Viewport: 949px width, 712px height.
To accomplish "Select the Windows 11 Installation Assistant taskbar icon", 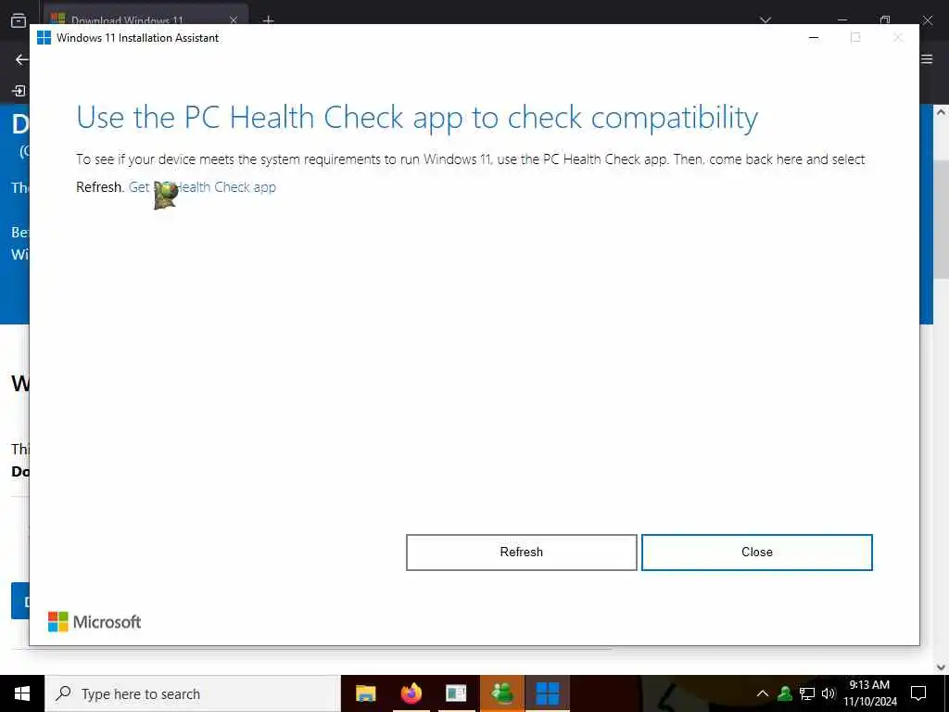I will 548,693.
